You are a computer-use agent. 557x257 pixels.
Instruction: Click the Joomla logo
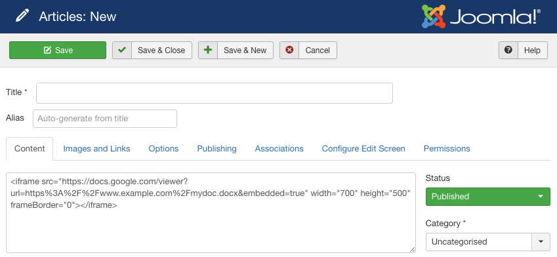(481, 16)
